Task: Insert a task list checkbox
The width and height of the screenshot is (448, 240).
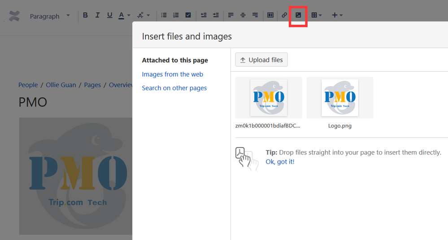Action: pyautogui.click(x=188, y=15)
